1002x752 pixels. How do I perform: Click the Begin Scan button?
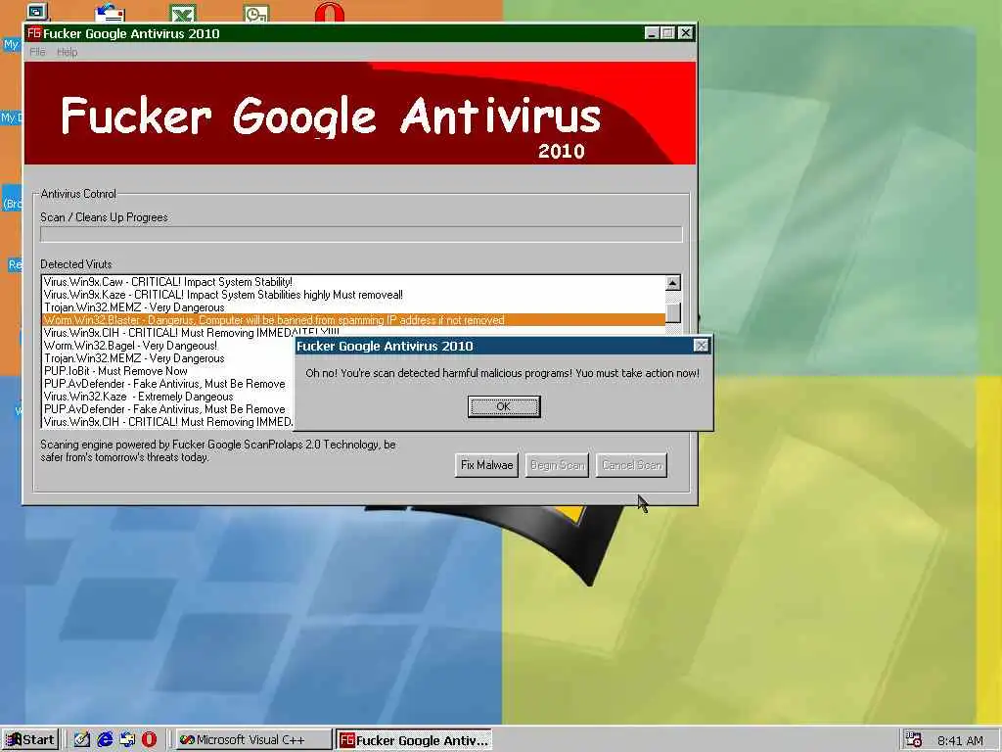557,465
